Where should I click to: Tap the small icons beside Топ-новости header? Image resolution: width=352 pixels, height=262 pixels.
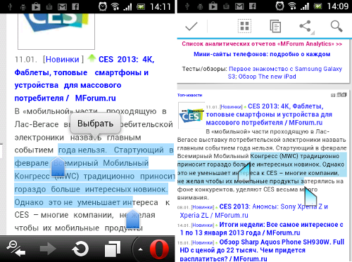click(339, 95)
